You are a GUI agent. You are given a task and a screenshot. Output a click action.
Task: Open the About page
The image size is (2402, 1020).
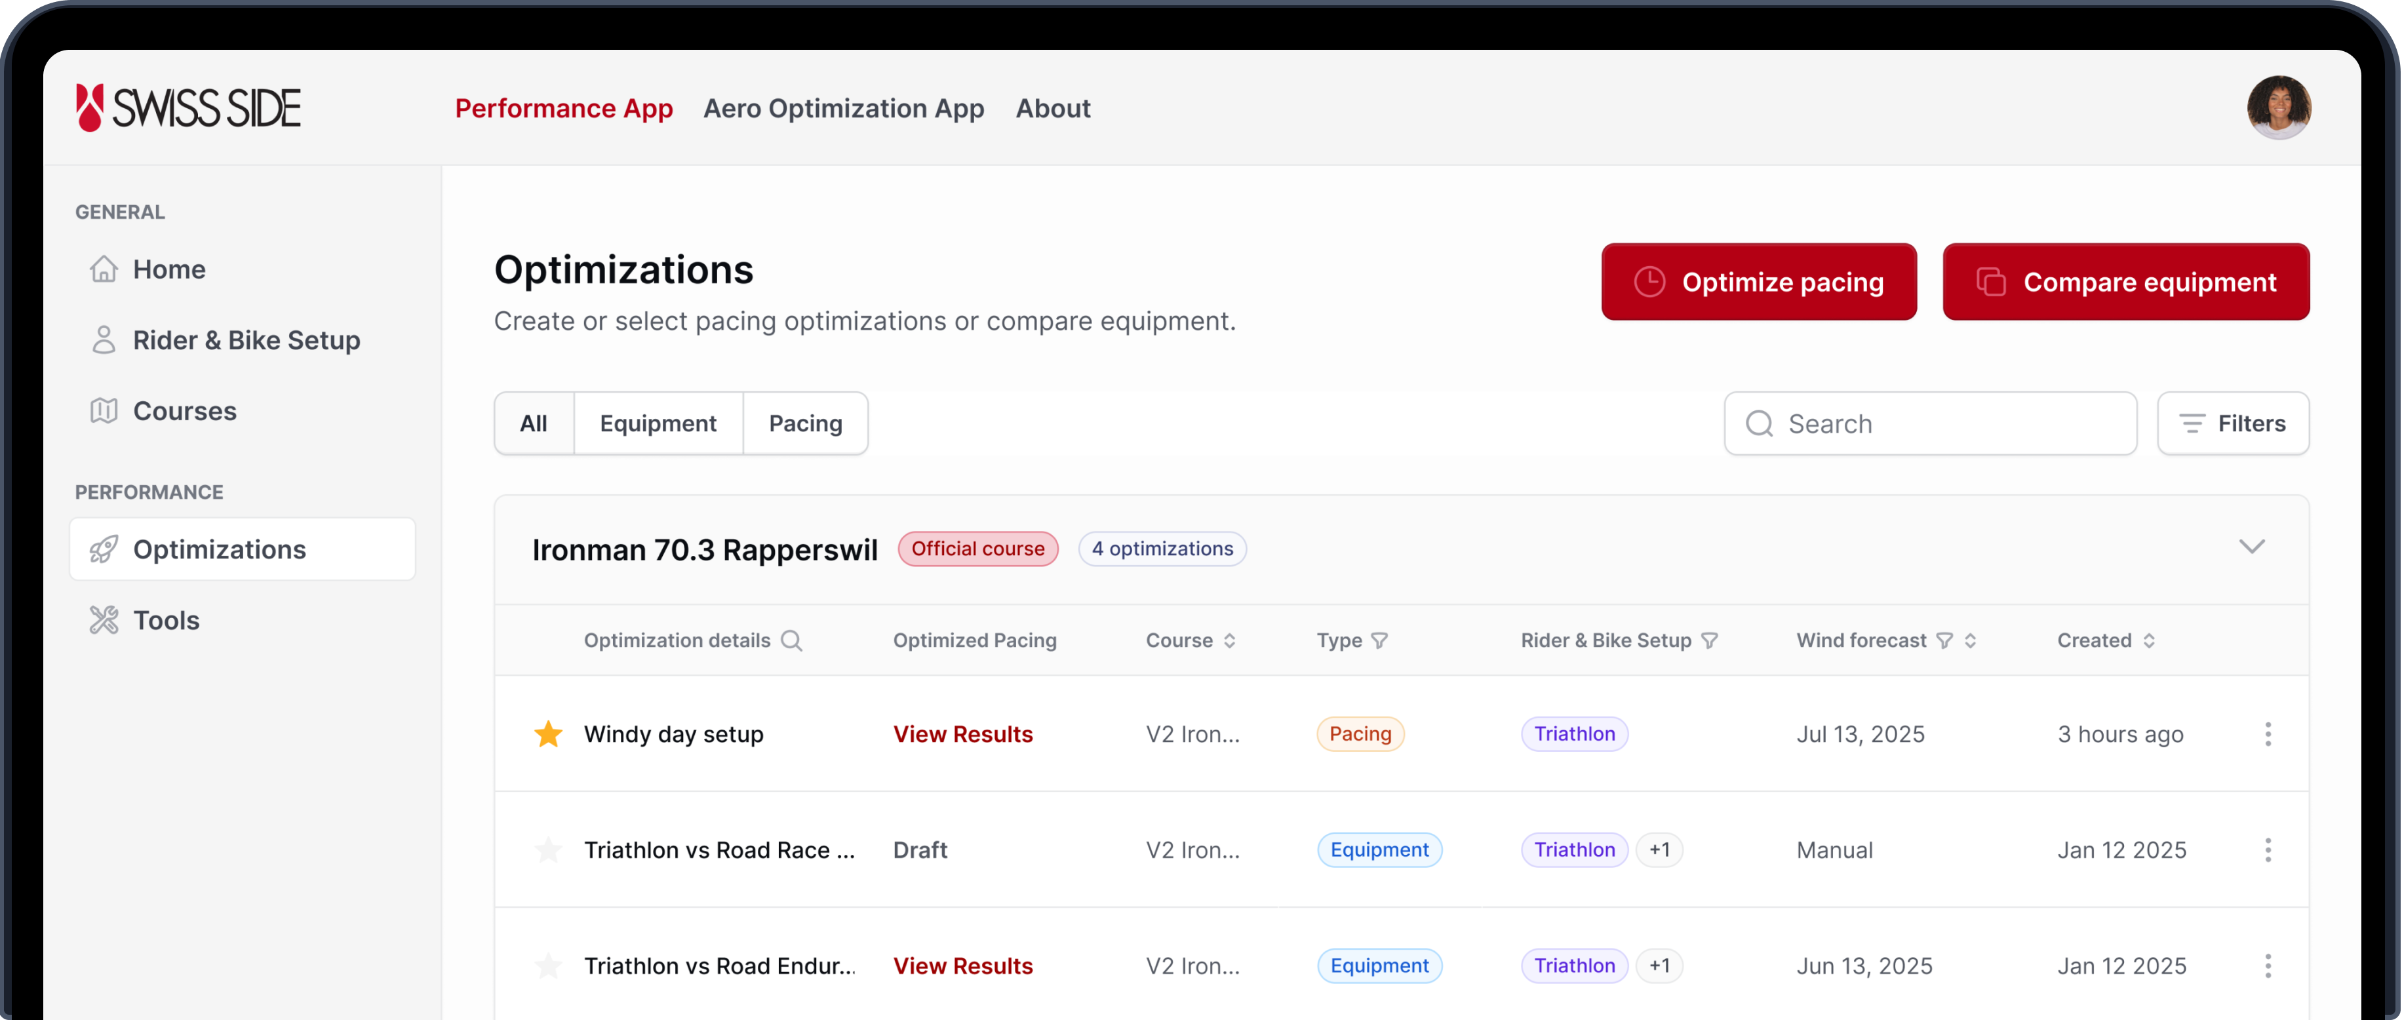click(x=1053, y=108)
